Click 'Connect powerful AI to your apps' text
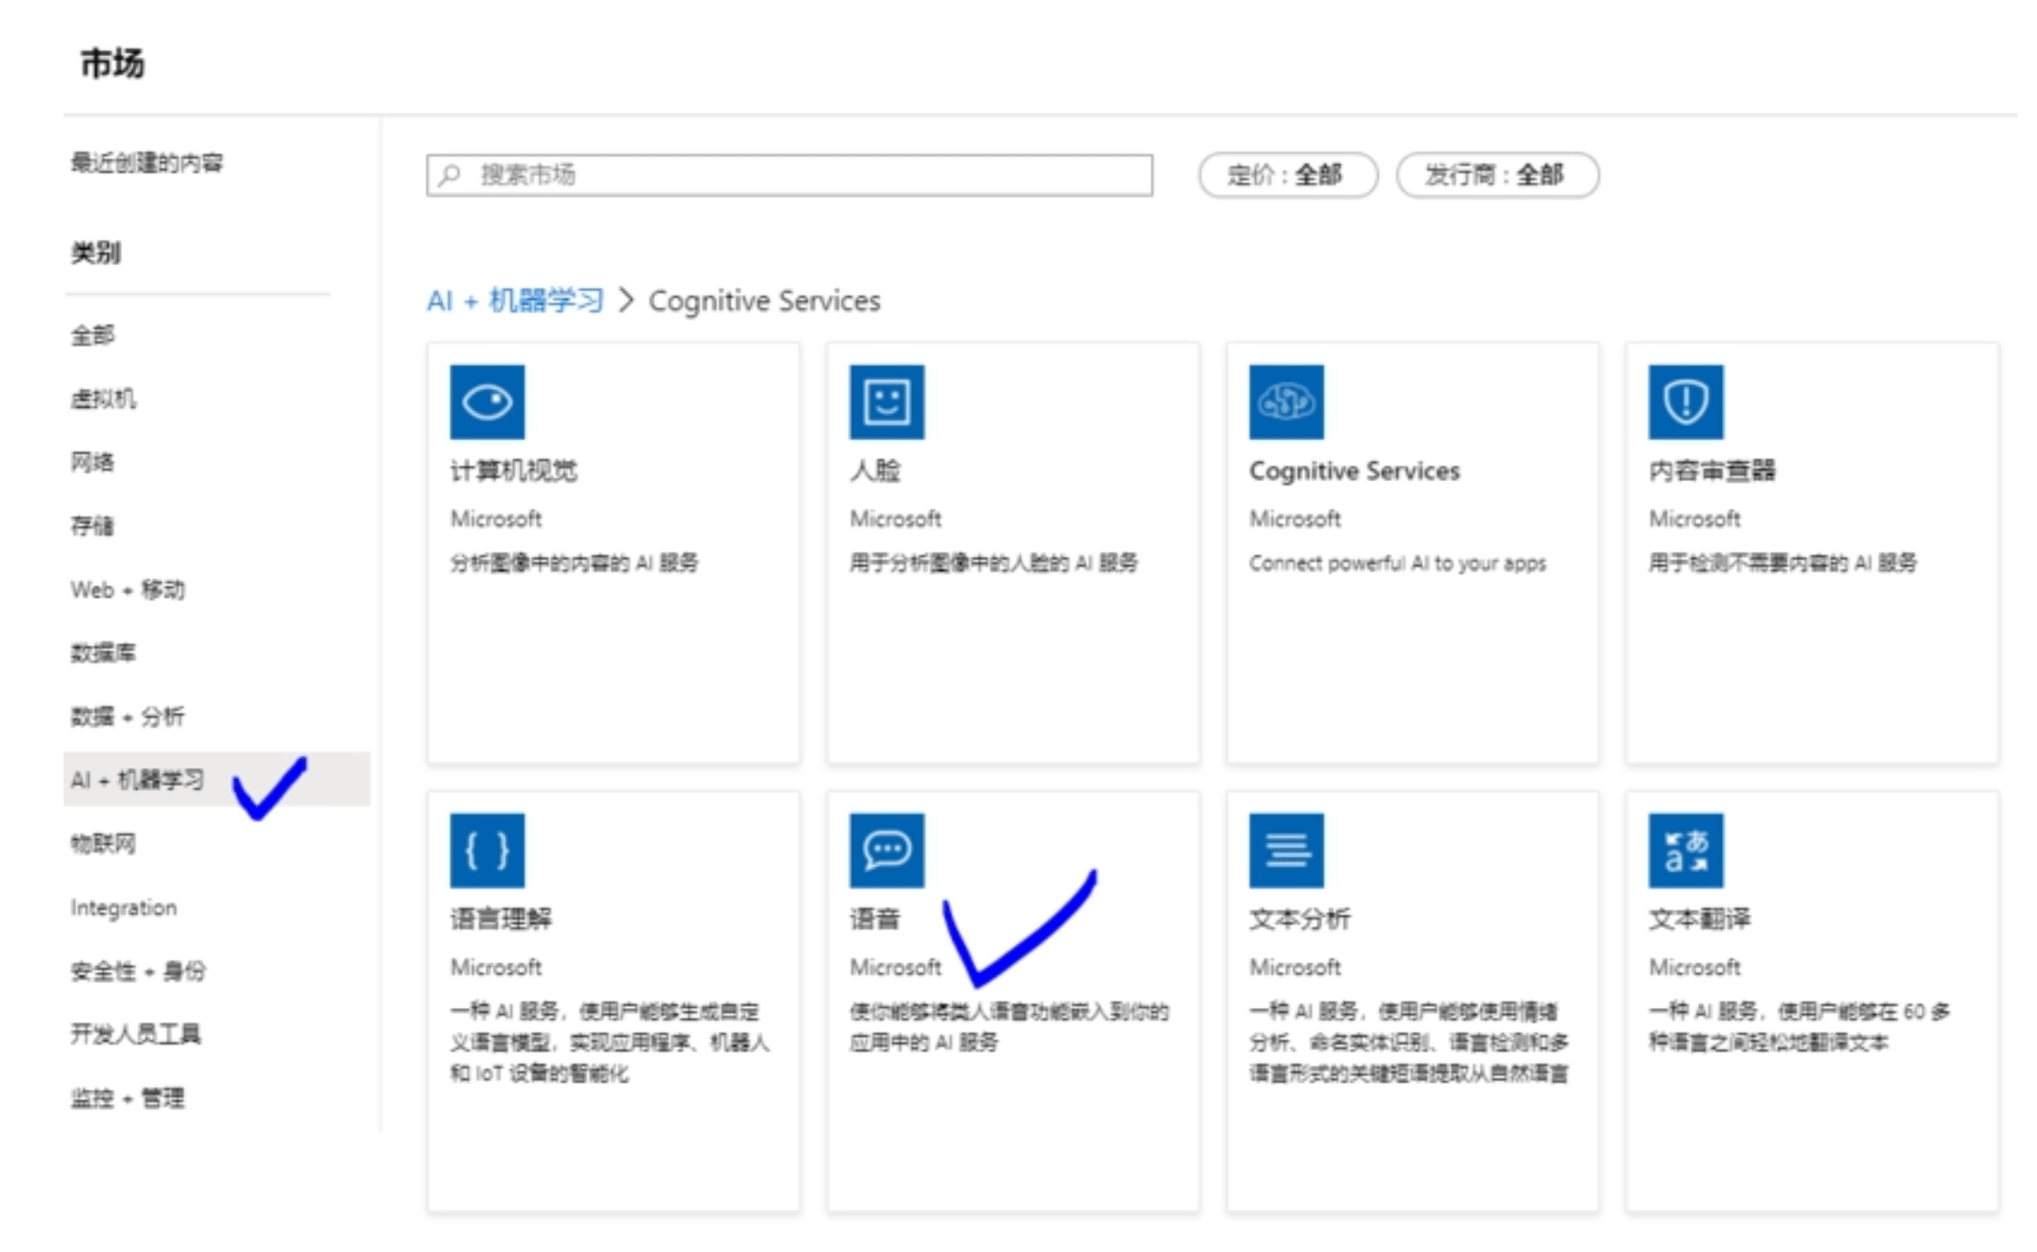Viewport: 2037px width, 1252px height. coord(1398,563)
